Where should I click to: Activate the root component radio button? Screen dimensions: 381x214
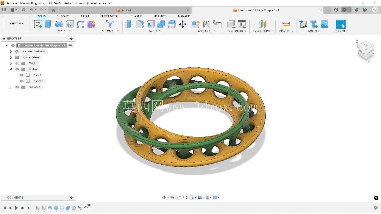coord(70,45)
